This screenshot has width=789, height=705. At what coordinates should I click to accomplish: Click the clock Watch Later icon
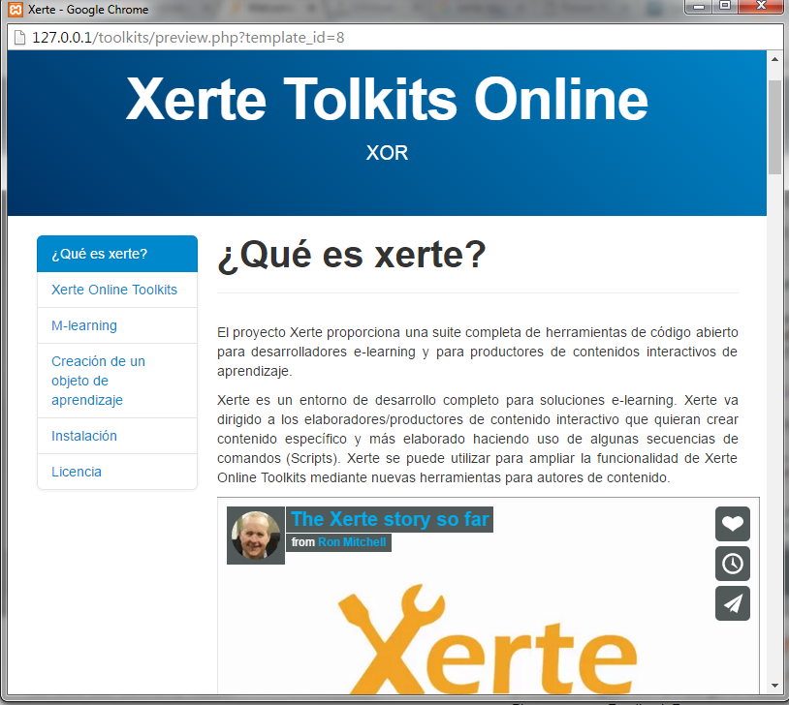[732, 564]
